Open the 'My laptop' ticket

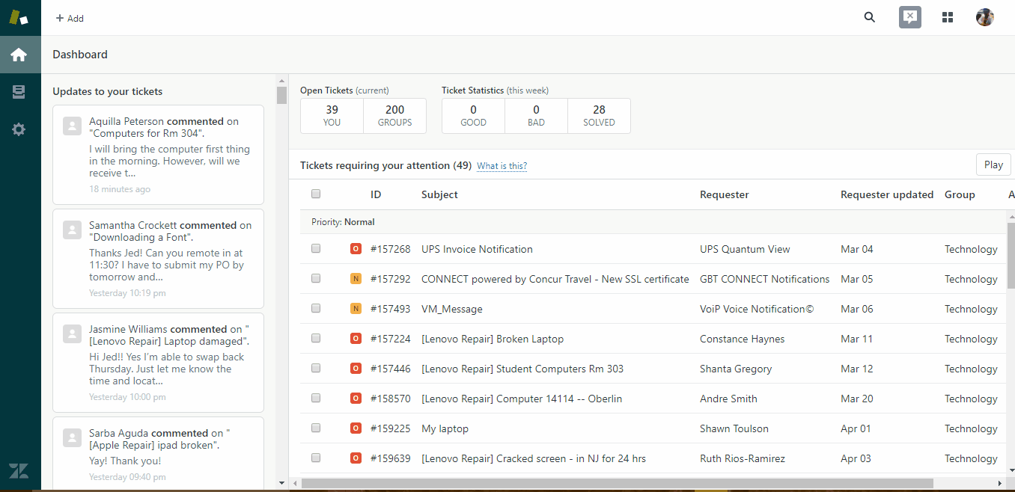pos(445,428)
